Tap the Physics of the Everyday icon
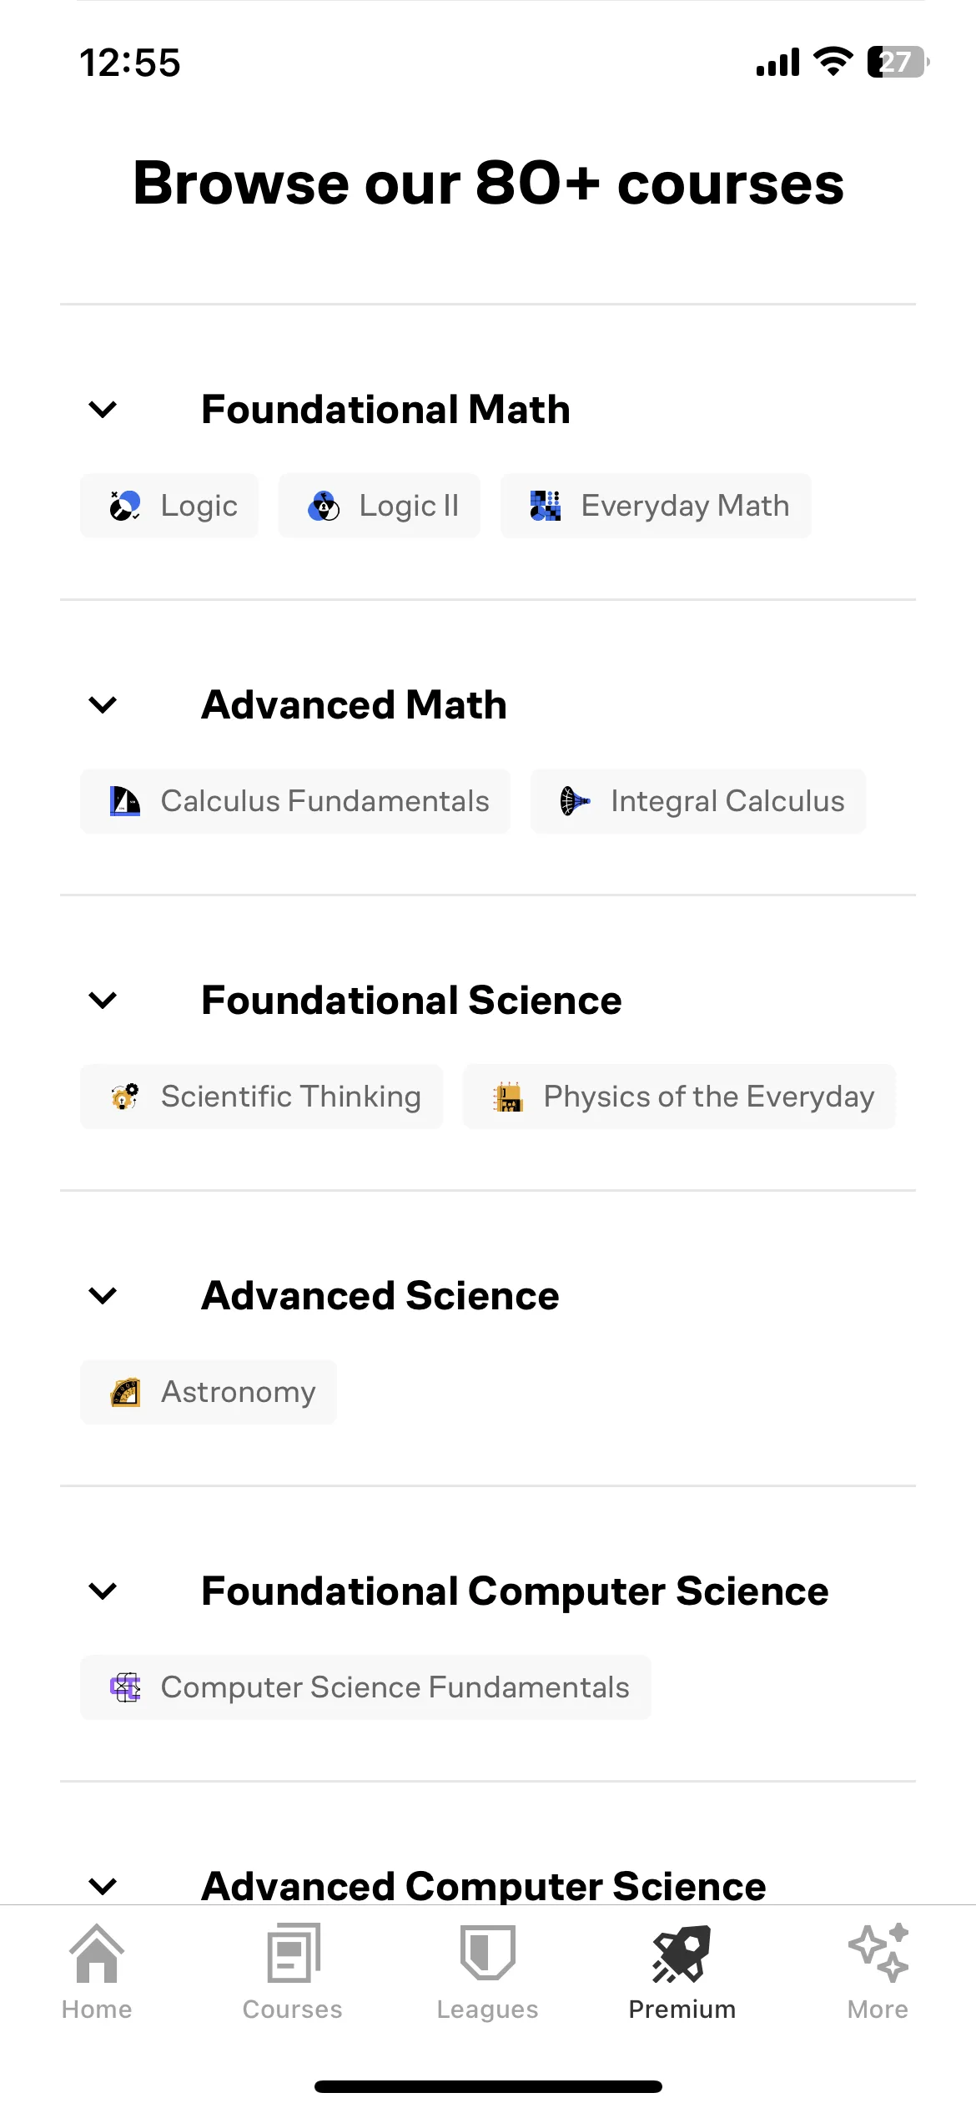The height and width of the screenshot is (2113, 976). click(x=508, y=1097)
